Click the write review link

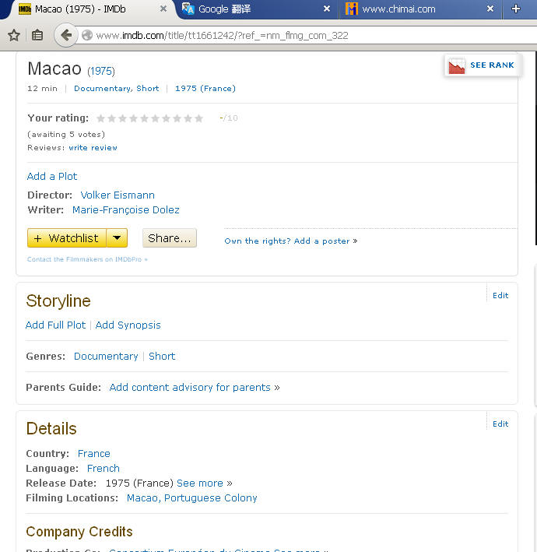coord(93,148)
